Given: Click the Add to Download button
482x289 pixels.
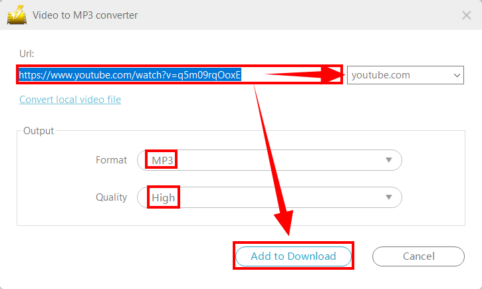Looking at the screenshot, I should pos(293,256).
